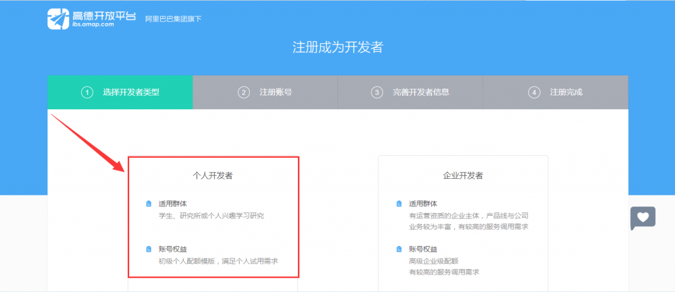
Task: Click document icon beside 账号权益 in 企业开发者
Action: [x=398, y=249]
